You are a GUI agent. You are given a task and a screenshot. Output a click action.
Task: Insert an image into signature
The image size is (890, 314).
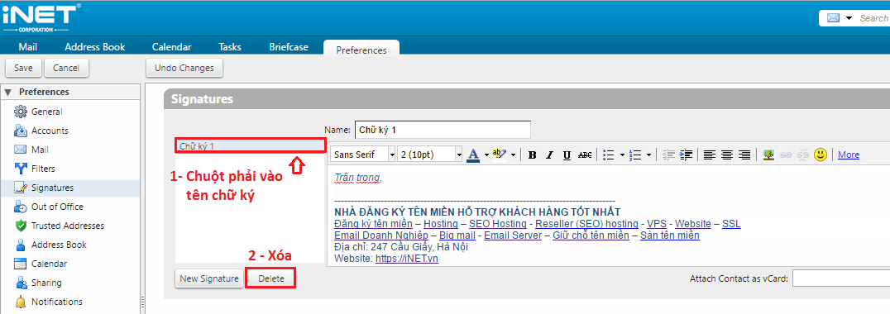[768, 155]
